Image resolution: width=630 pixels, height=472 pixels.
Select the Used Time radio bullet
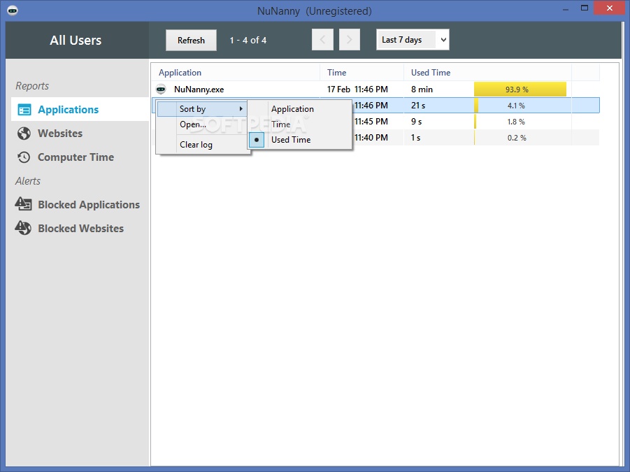[x=257, y=140]
